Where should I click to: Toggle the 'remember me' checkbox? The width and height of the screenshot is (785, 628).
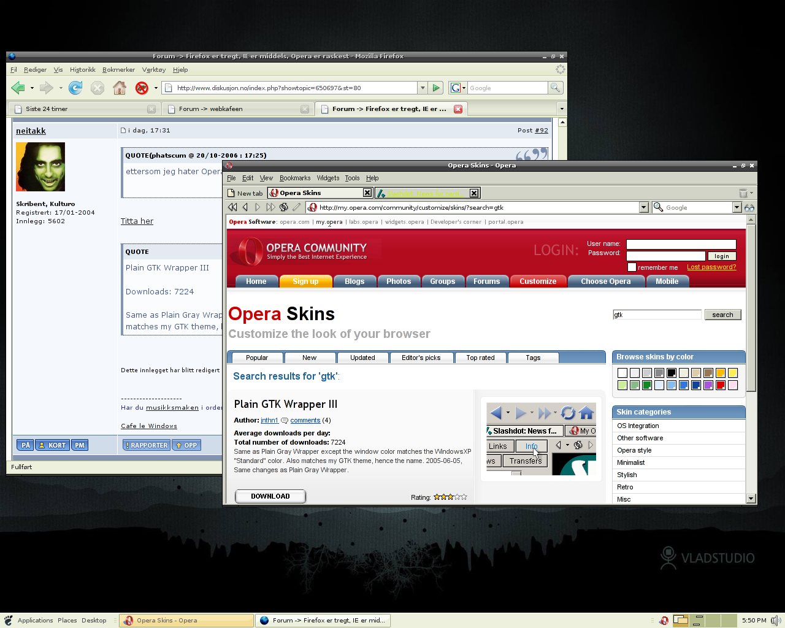point(632,267)
